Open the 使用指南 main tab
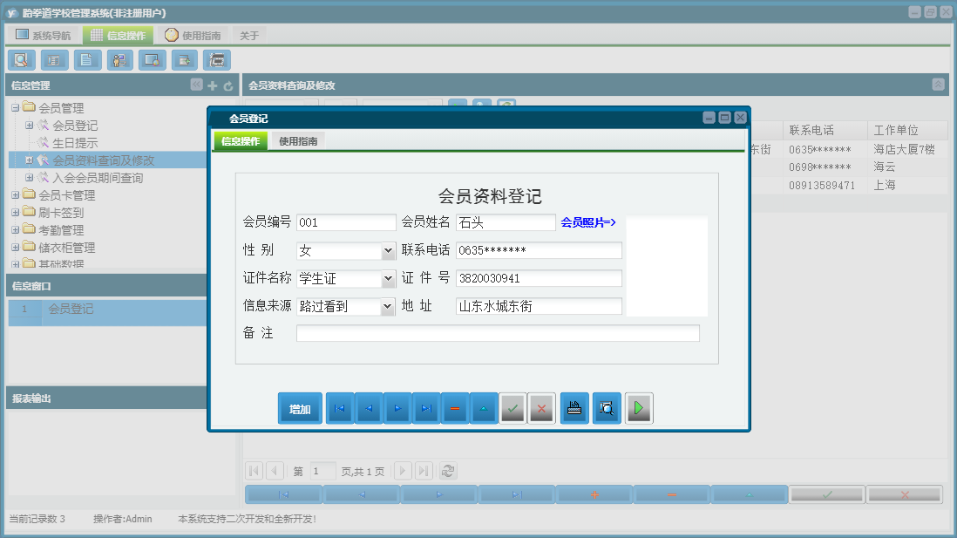Viewport: 957px width, 538px height. [x=193, y=36]
